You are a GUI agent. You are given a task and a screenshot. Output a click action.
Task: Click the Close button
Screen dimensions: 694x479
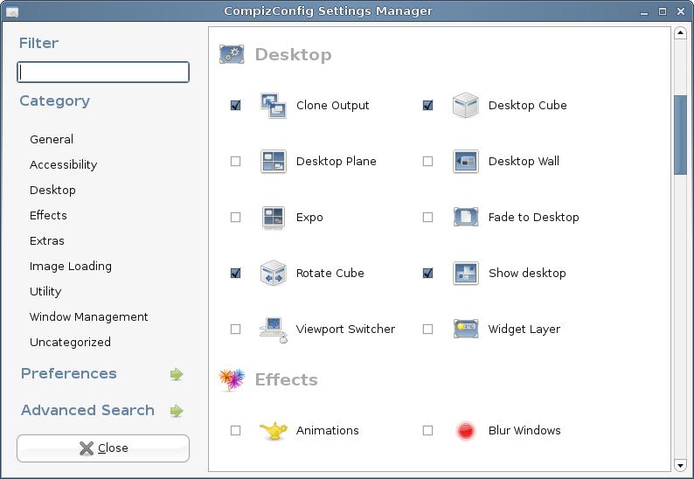click(x=103, y=448)
